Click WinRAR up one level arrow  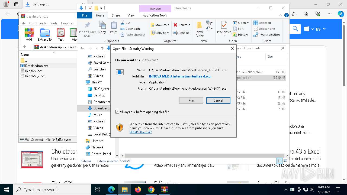point(25,47)
